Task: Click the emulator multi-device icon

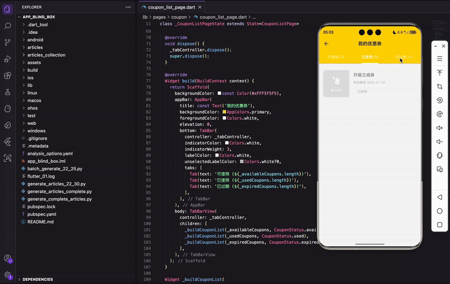Action: [439, 169]
